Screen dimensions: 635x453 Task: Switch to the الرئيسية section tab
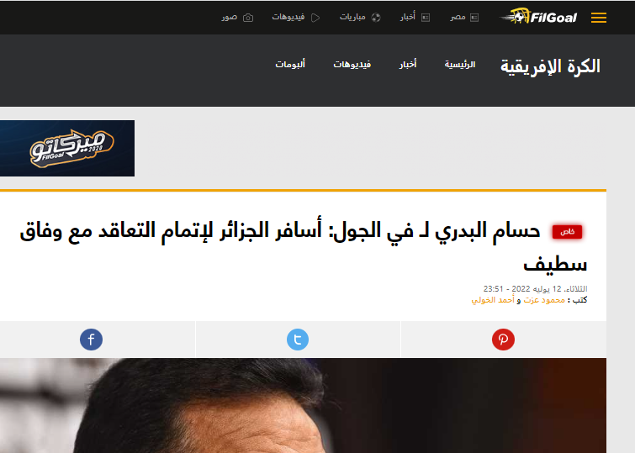460,65
